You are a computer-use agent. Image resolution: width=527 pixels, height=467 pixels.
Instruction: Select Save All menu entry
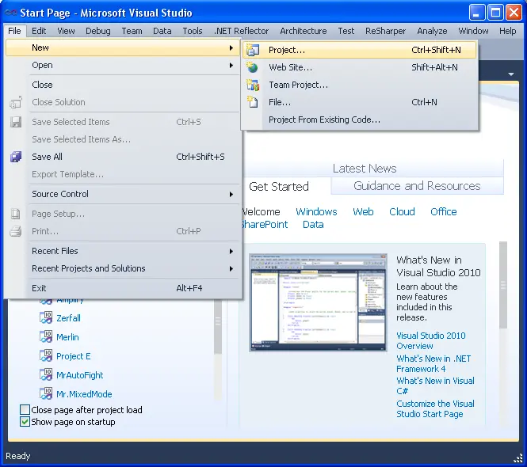pyautogui.click(x=124, y=157)
